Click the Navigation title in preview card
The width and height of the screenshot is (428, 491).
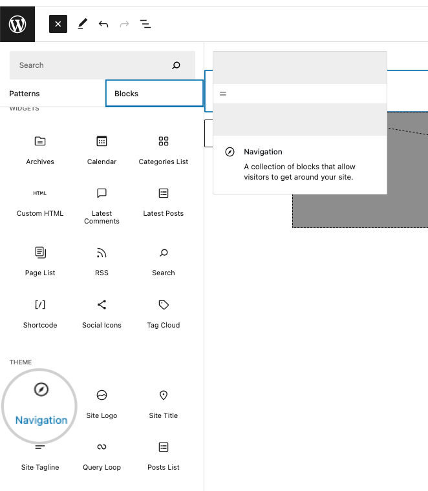[x=263, y=152]
